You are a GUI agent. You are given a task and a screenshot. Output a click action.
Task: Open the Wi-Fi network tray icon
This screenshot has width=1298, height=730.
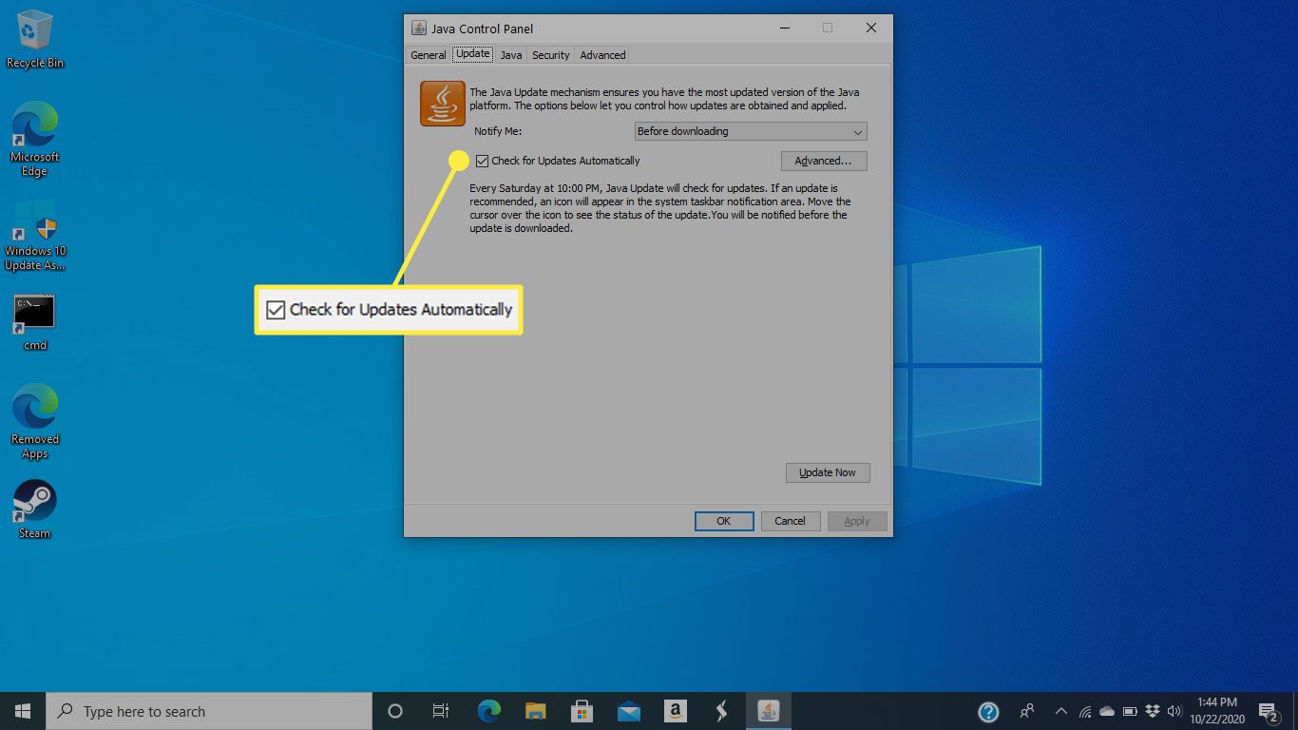click(1084, 711)
